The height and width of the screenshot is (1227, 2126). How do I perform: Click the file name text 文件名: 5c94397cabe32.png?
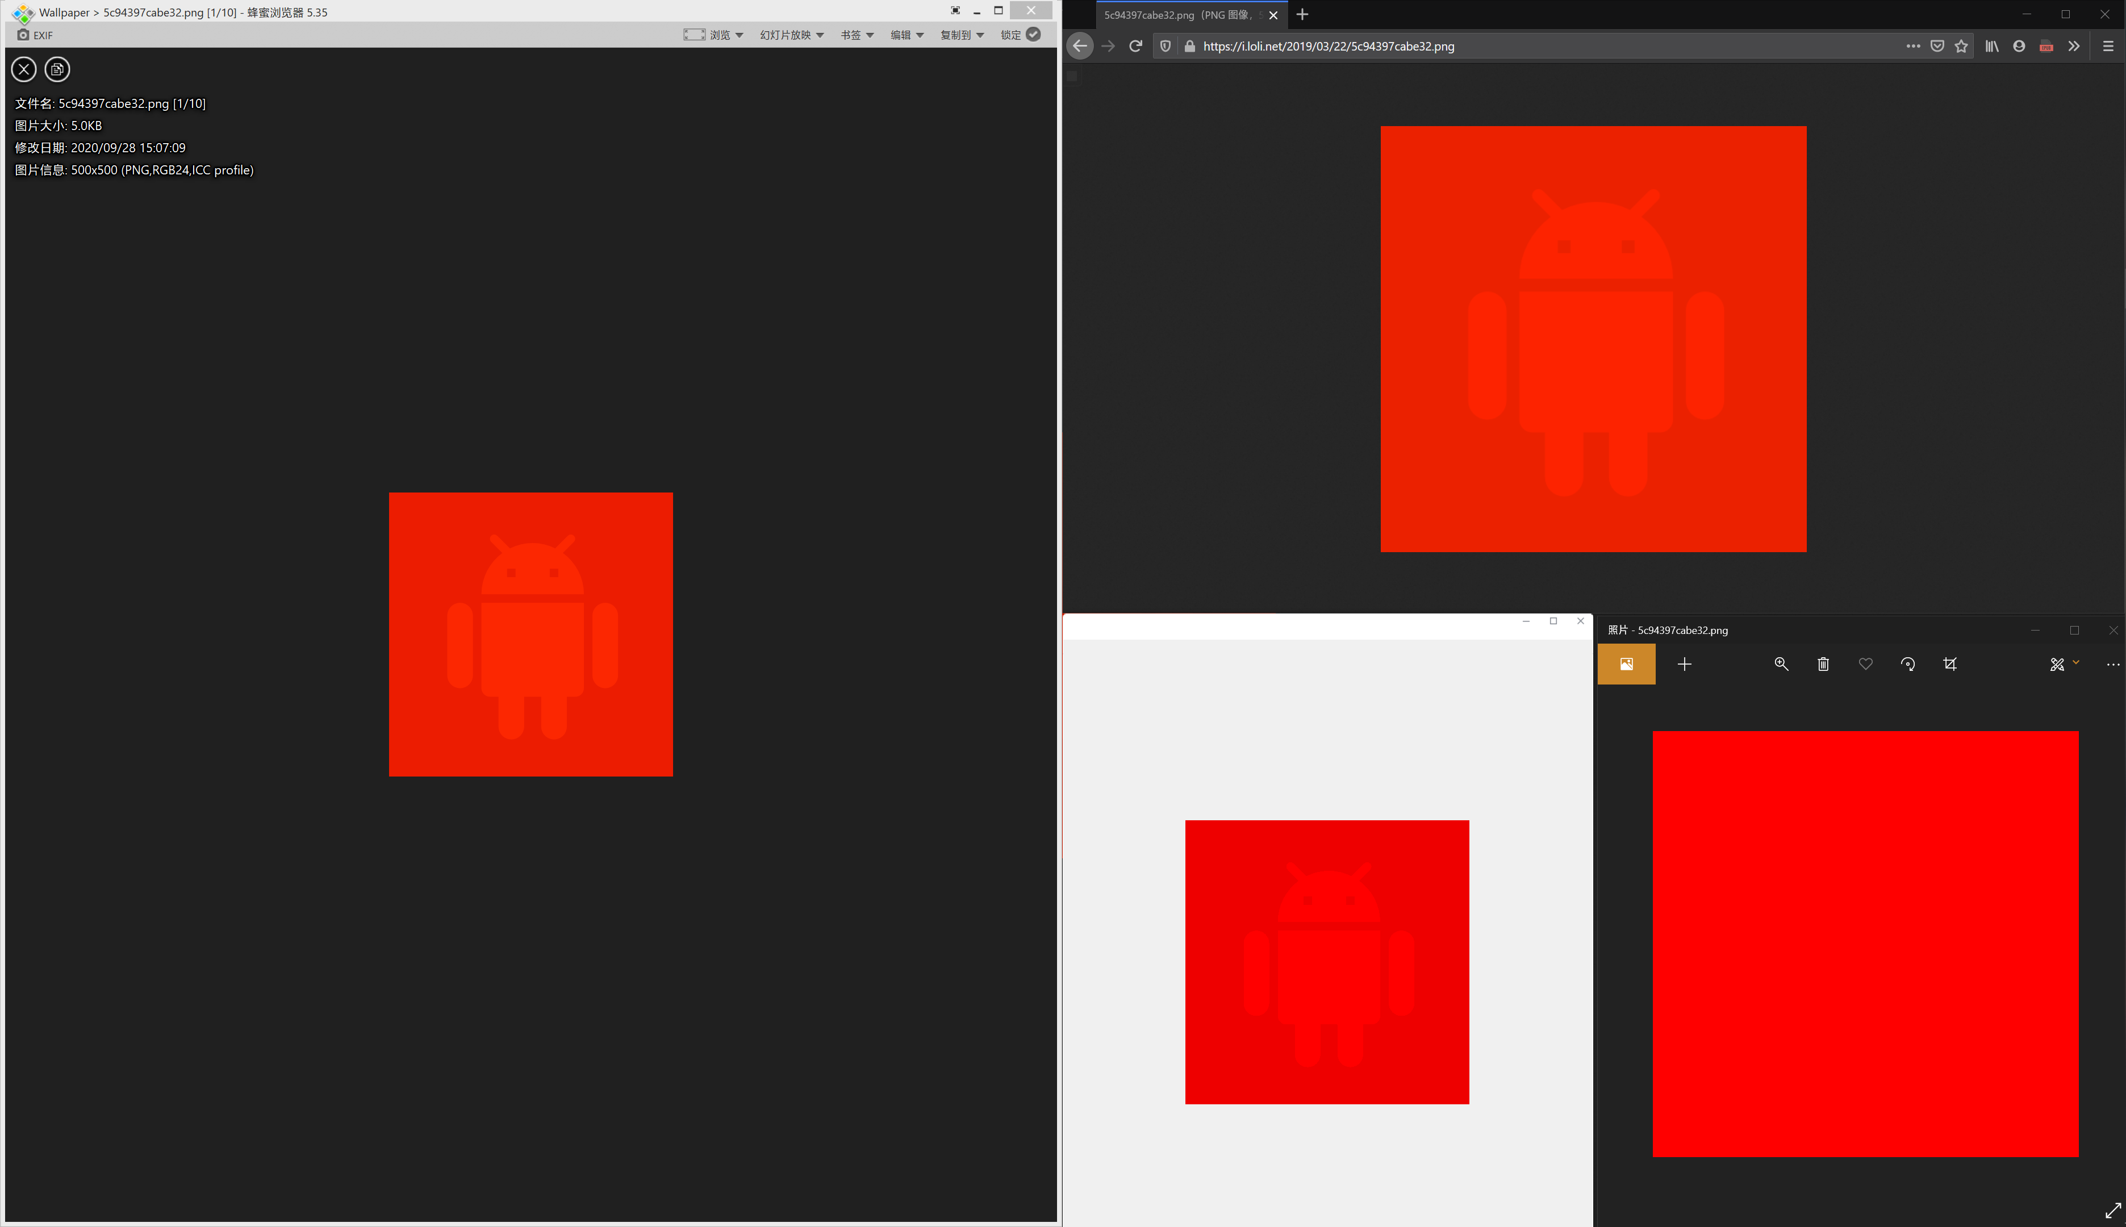coord(110,103)
